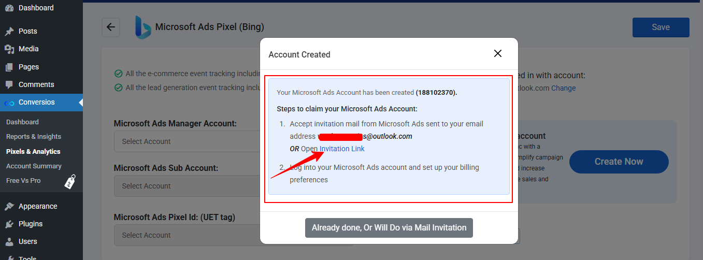This screenshot has width=703, height=260.
Task: Click the Account Created dialog title
Action: [299, 54]
